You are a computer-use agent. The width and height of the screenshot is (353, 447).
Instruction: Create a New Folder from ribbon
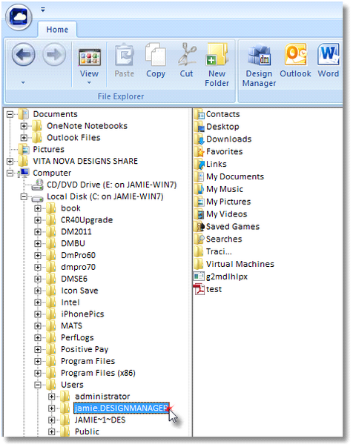pyautogui.click(x=217, y=64)
